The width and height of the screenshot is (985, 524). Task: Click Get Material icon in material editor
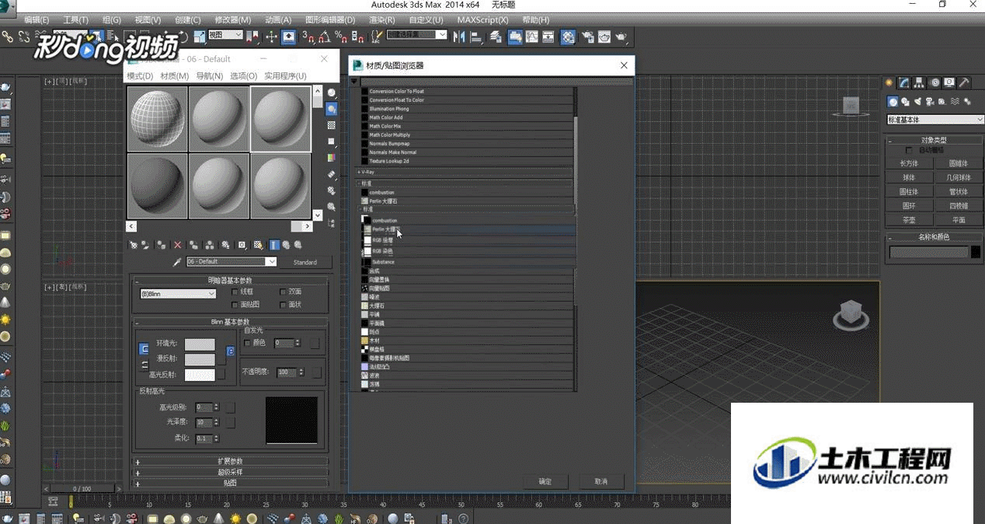click(x=134, y=245)
